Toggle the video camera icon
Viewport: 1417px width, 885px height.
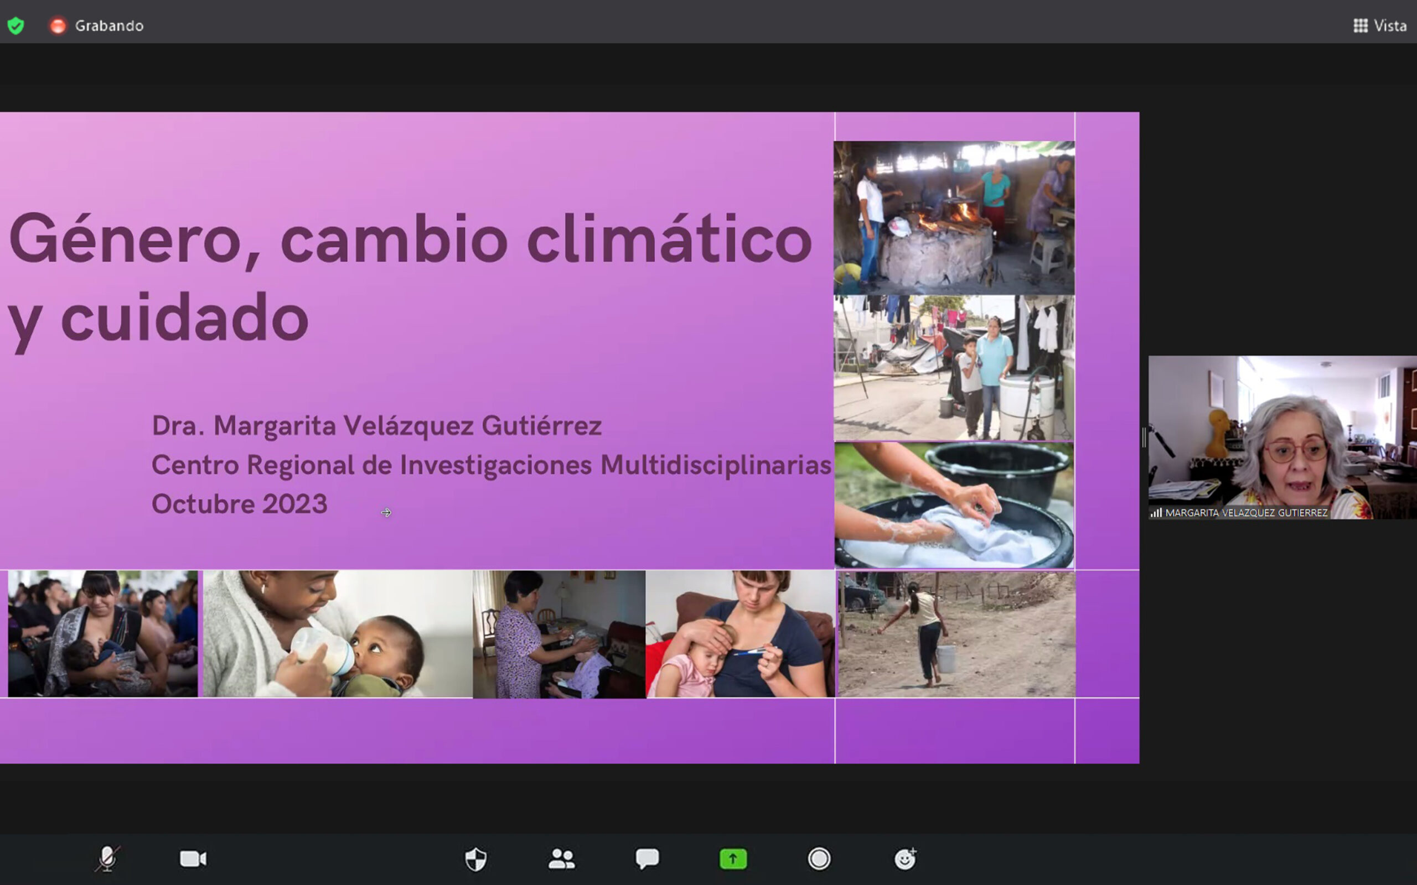pyautogui.click(x=193, y=858)
